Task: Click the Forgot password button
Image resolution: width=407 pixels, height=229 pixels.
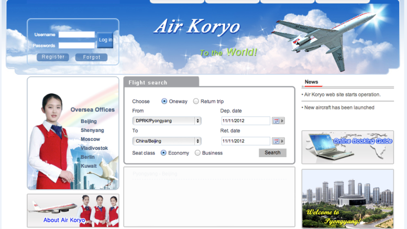Action: point(91,58)
